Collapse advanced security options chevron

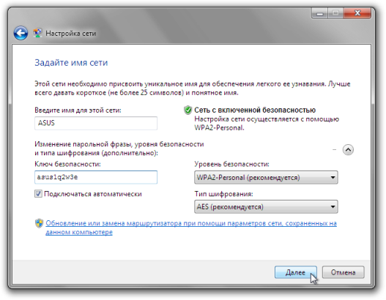(348, 150)
